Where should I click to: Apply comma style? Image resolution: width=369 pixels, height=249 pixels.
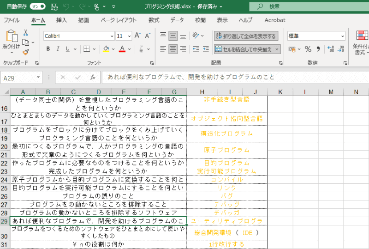(x=318, y=49)
